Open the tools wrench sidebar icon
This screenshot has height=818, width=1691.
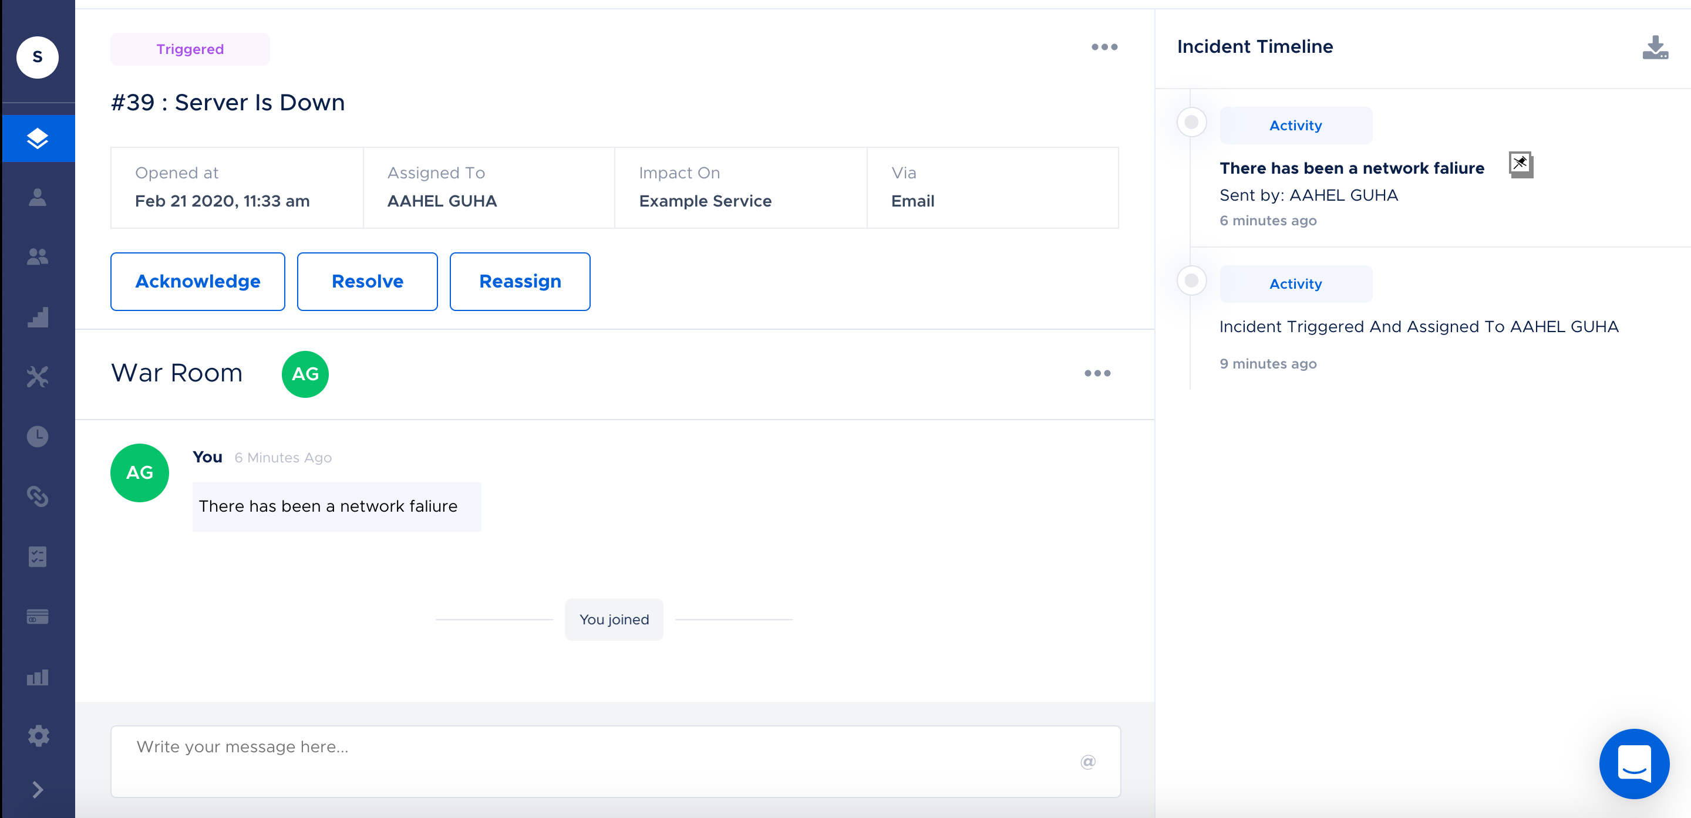click(x=38, y=377)
